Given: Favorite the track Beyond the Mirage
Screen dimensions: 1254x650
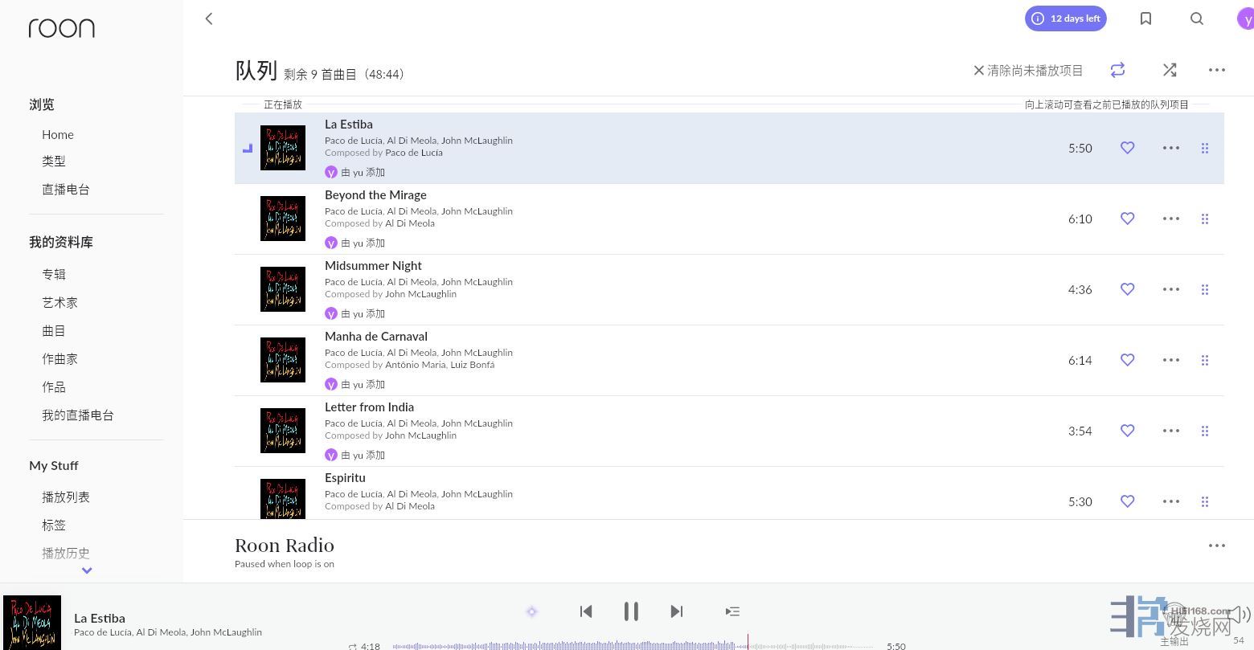Looking at the screenshot, I should 1127,219.
